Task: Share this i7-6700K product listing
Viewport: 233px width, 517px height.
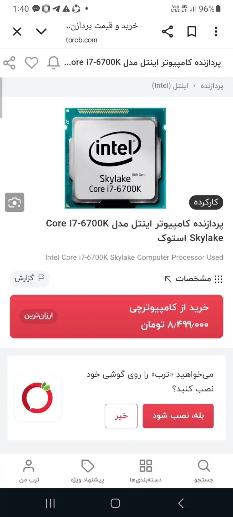Action: click(x=9, y=63)
